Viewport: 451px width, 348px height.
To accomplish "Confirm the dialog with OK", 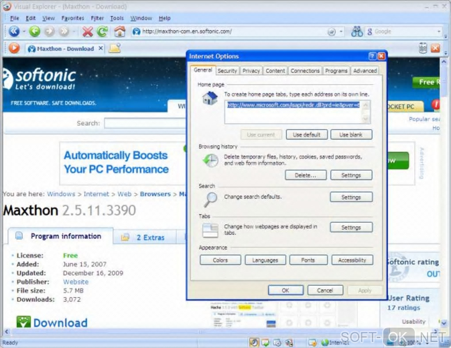I will pos(286,290).
